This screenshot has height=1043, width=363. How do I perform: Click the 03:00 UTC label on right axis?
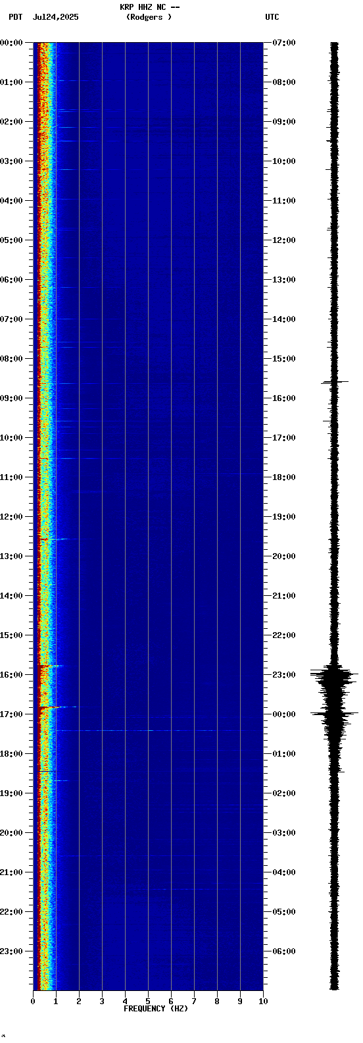pyautogui.click(x=284, y=833)
